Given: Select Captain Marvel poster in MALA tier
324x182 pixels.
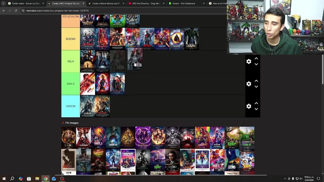Looking at the screenshot, I should (x=103, y=84).
